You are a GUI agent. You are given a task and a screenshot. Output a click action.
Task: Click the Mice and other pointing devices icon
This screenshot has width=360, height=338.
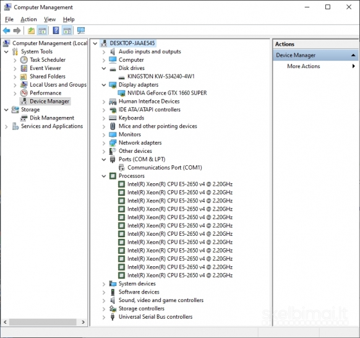113,126
